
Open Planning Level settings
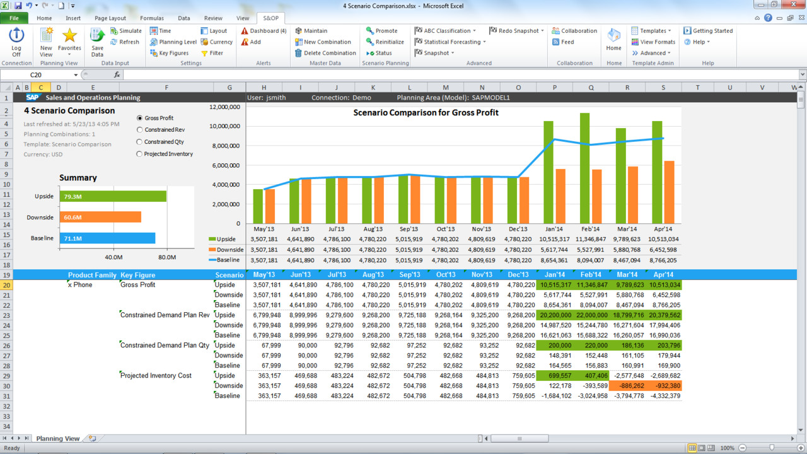point(173,42)
